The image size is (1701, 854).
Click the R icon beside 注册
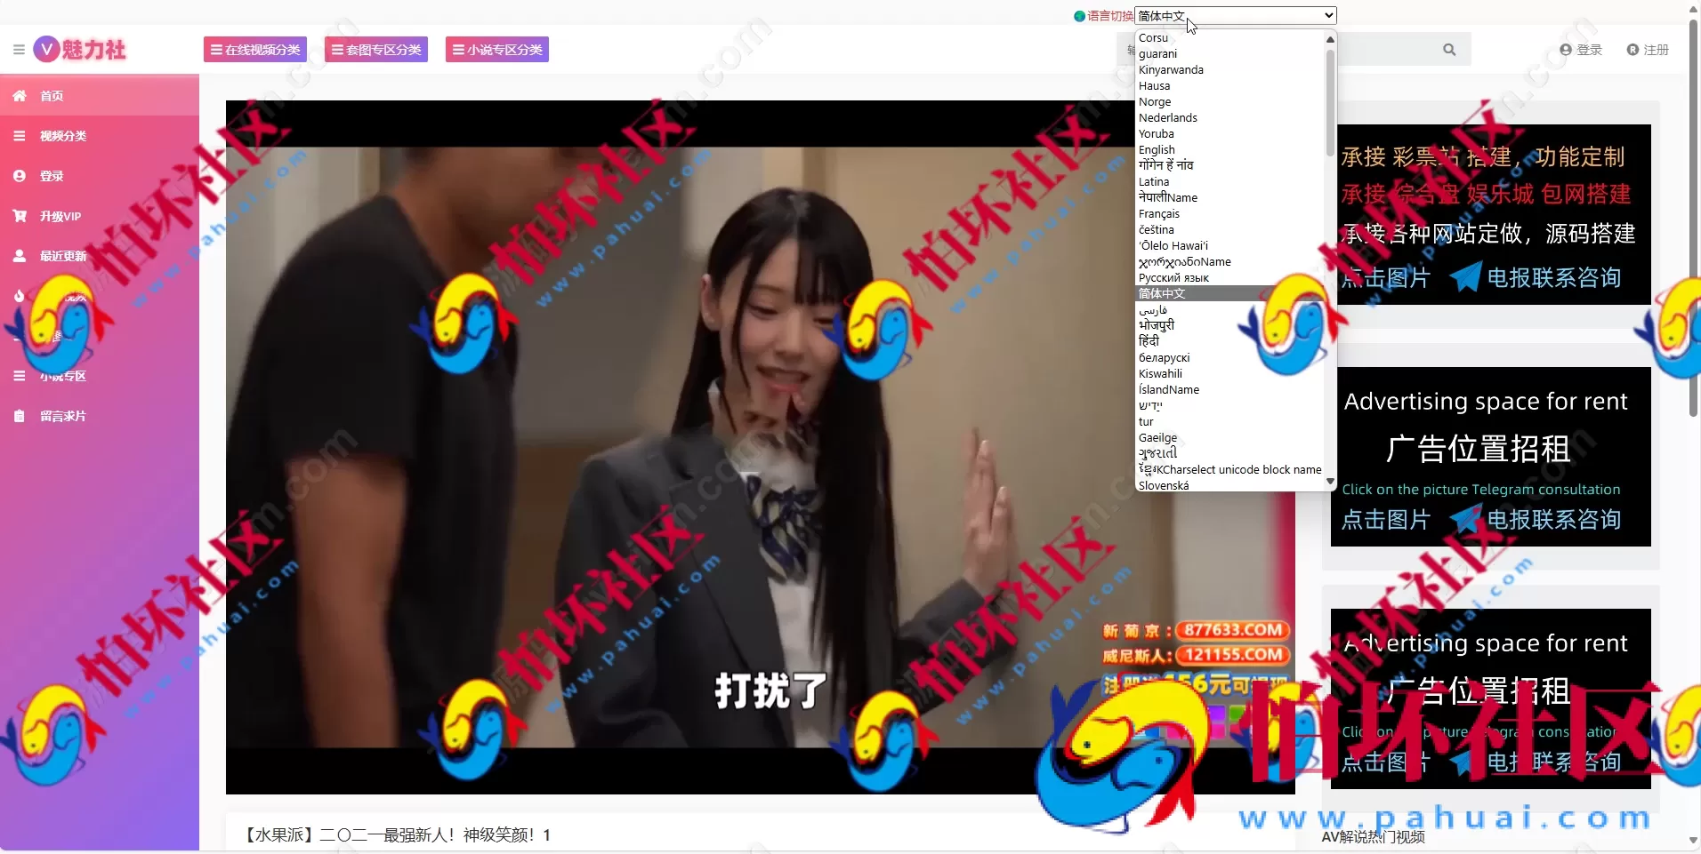click(1634, 49)
